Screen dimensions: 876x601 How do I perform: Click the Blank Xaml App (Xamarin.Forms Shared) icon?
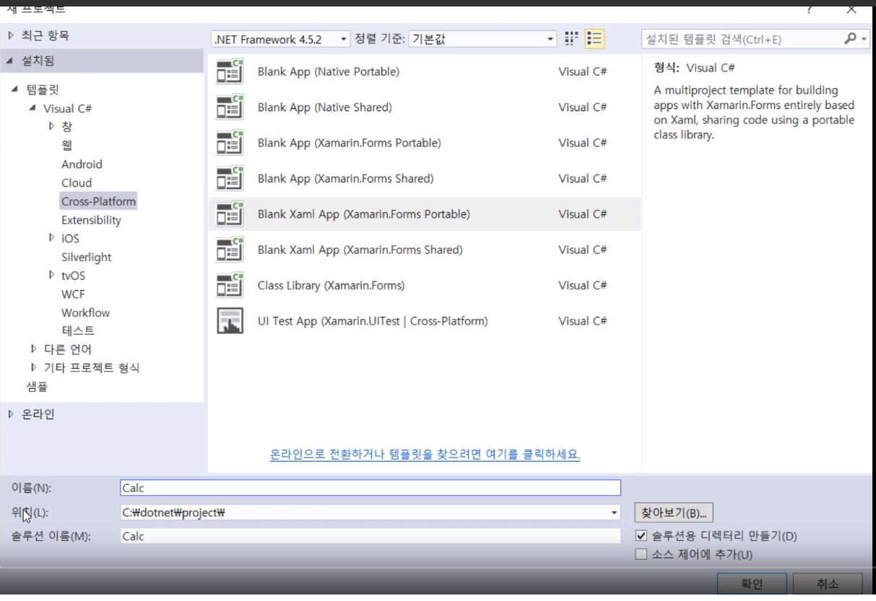pos(230,250)
